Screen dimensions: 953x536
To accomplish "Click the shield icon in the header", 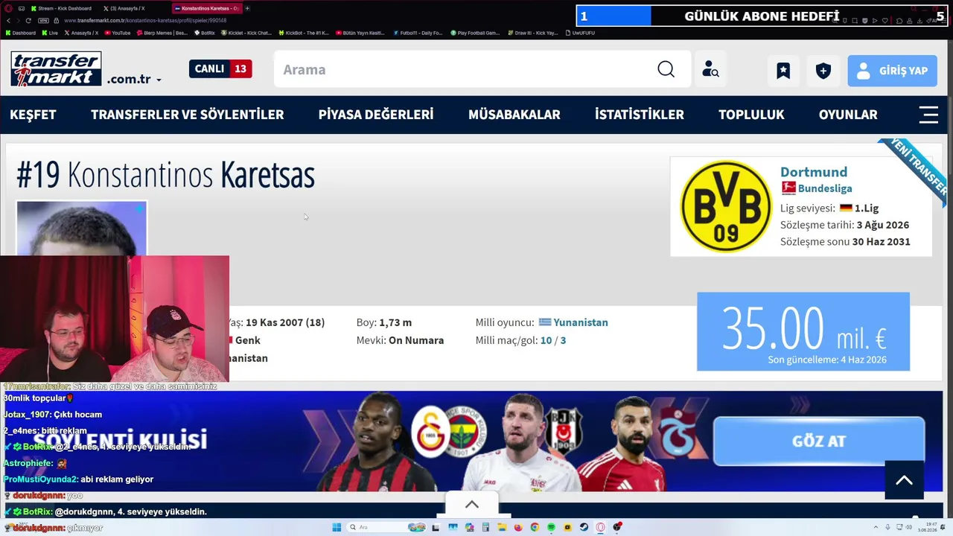I will click(x=823, y=71).
